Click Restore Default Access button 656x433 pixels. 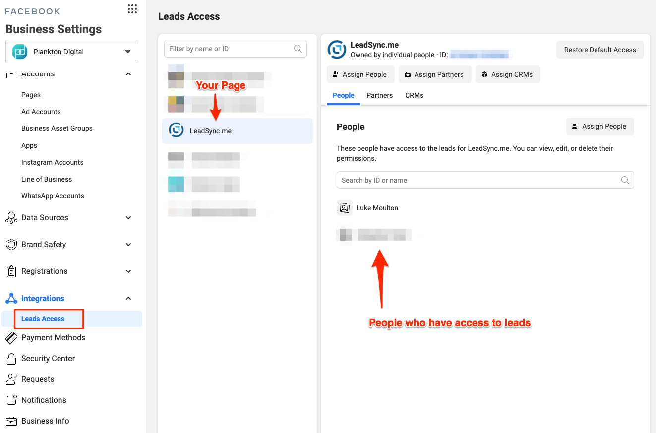pyautogui.click(x=600, y=50)
